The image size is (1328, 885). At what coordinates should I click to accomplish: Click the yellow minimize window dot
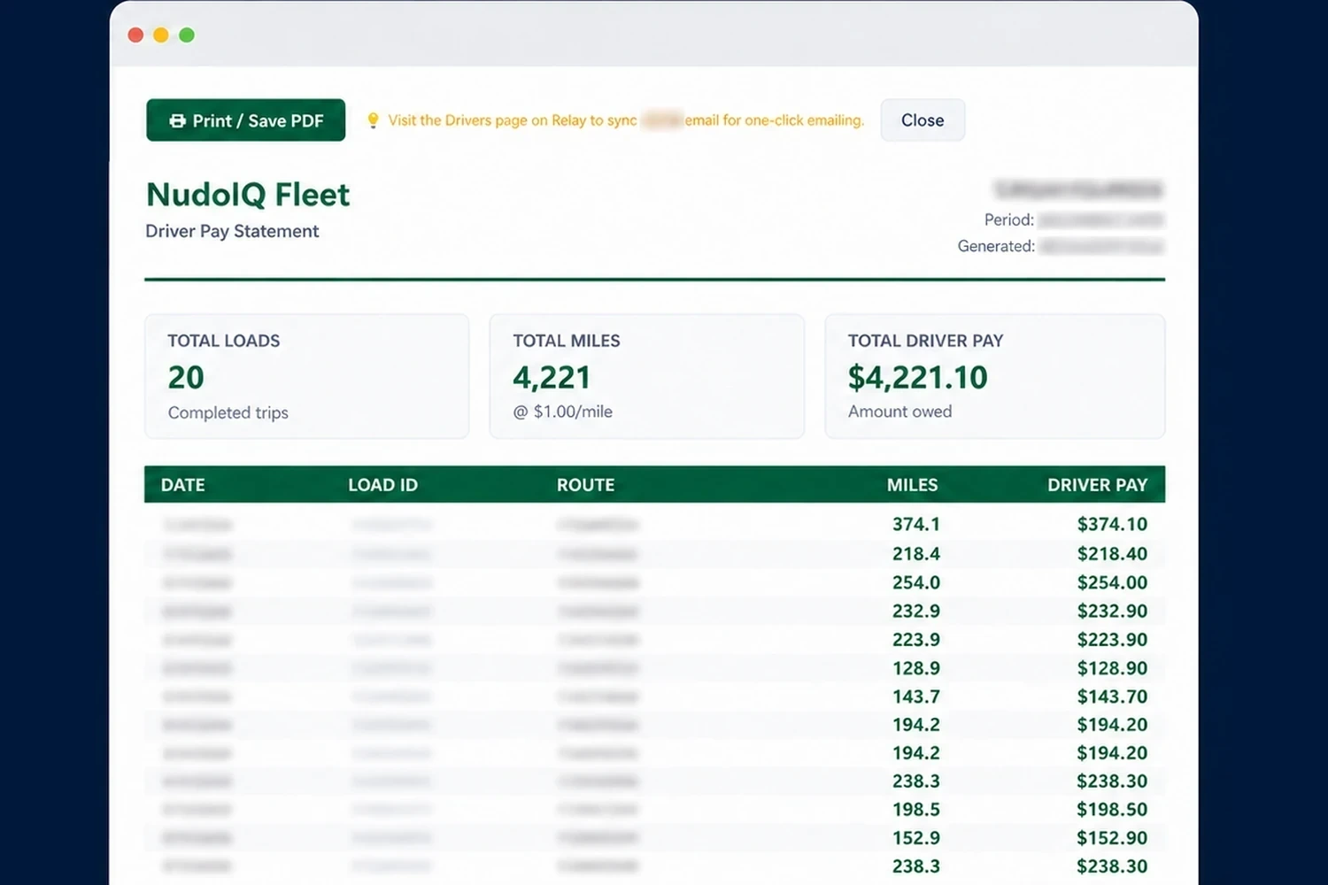(161, 35)
